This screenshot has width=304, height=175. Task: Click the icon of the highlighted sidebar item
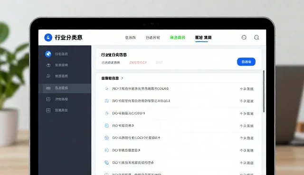[x=48, y=88]
